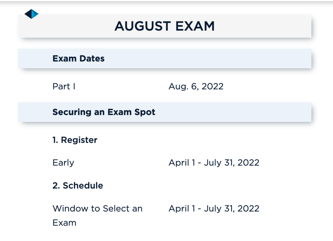Click the Early registration label
Viewport: 333px width, 241px height.
[x=63, y=163]
